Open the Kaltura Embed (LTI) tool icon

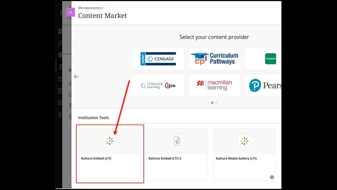tap(110, 141)
